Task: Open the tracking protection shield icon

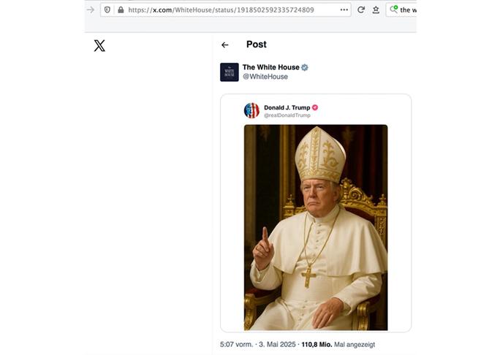Action: coord(107,9)
